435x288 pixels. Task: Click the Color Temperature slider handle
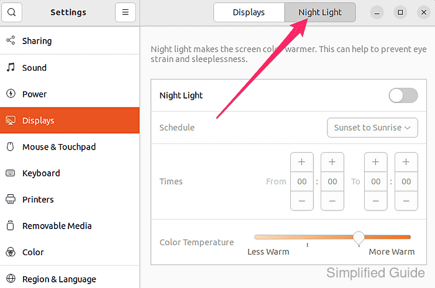pyautogui.click(x=359, y=238)
